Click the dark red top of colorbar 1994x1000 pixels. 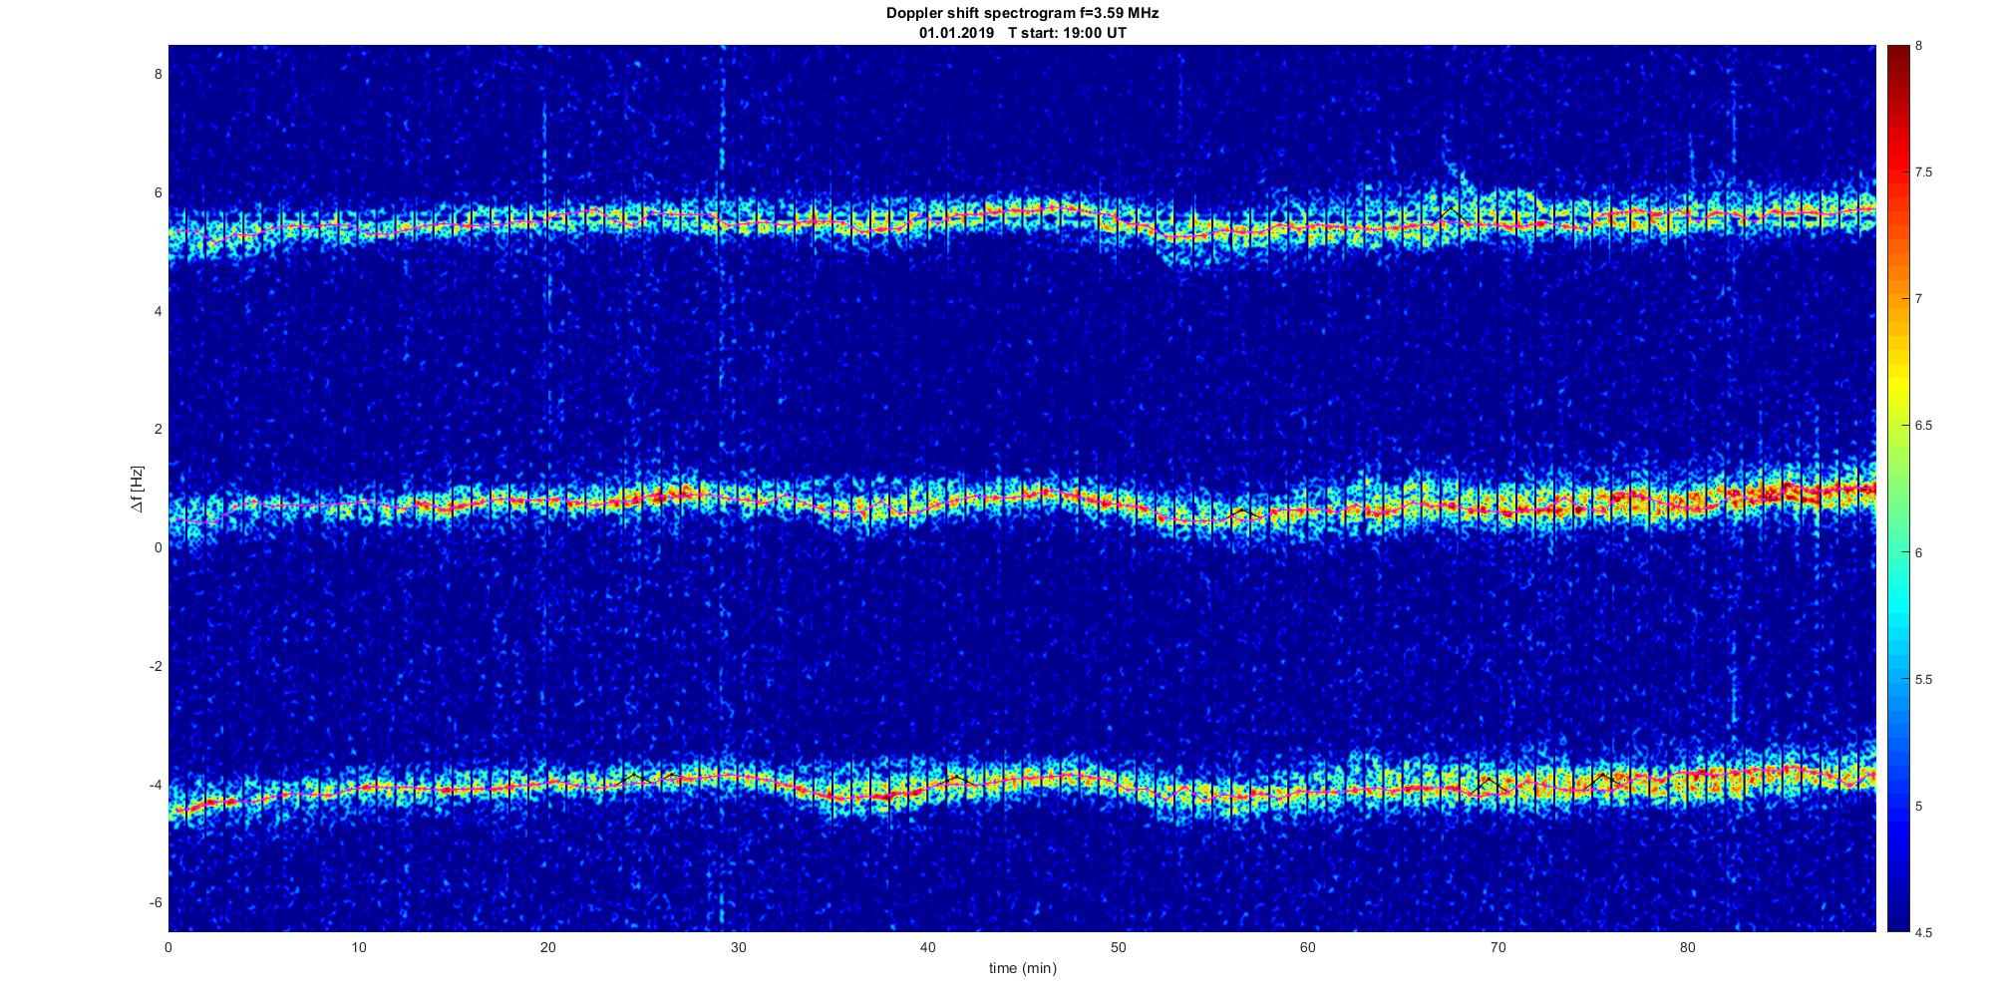click(x=1898, y=55)
